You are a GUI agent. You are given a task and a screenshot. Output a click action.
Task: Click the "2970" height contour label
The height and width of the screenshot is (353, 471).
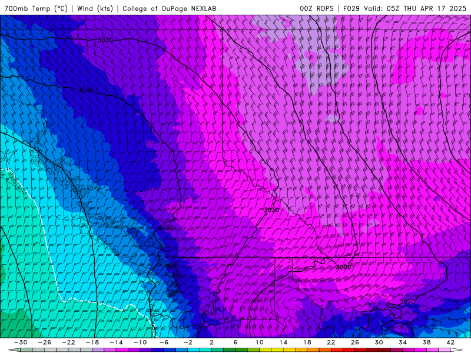407,302
